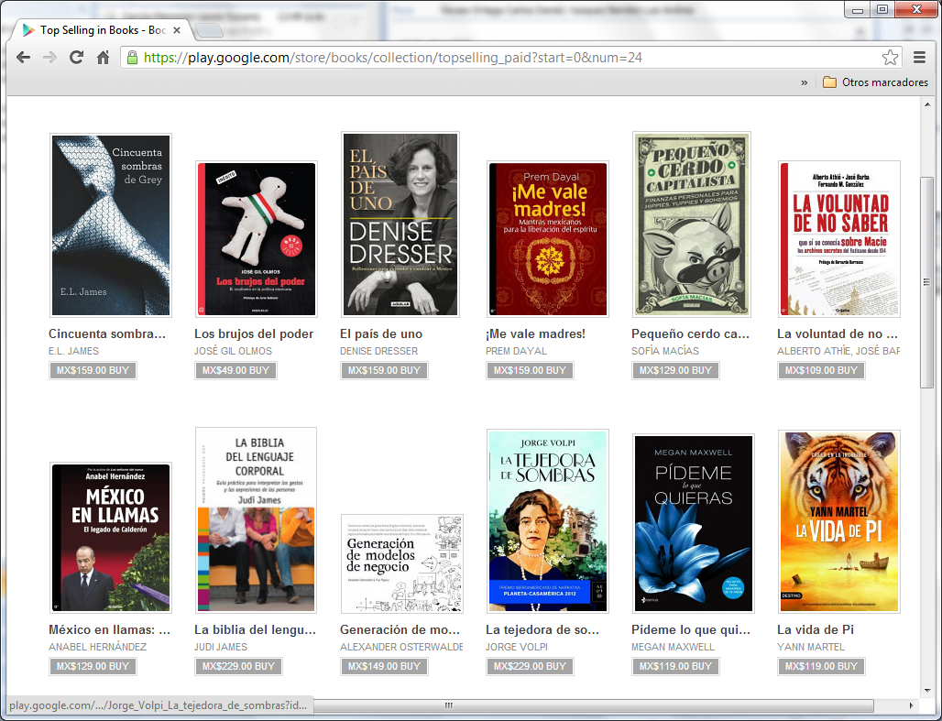Open the La biblia del lengu... title link
Screen dimensions: 942x721
(255, 629)
